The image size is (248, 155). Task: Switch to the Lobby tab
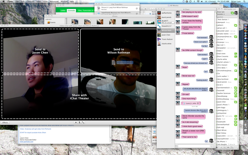pyautogui.click(x=63, y=11)
